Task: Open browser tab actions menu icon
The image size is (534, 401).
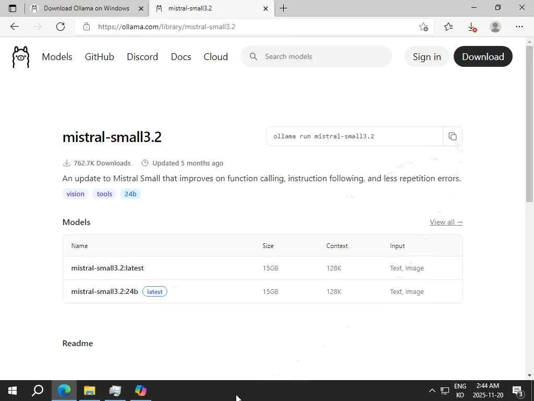Action: 13,8
